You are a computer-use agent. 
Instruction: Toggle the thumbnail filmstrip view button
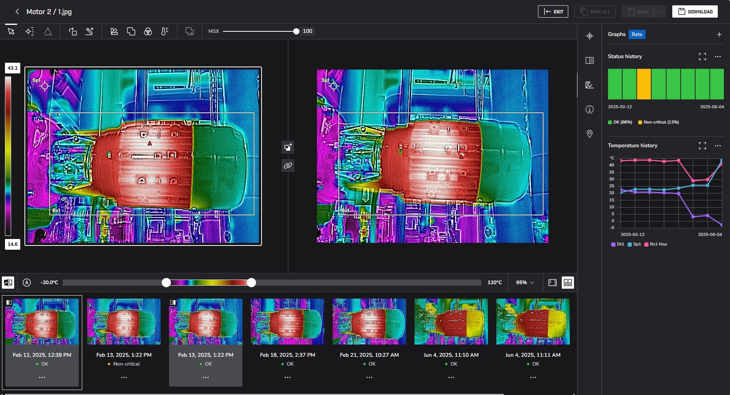(x=567, y=283)
